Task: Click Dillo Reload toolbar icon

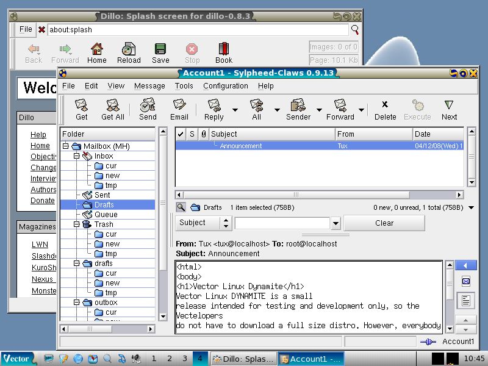Action: (129, 52)
